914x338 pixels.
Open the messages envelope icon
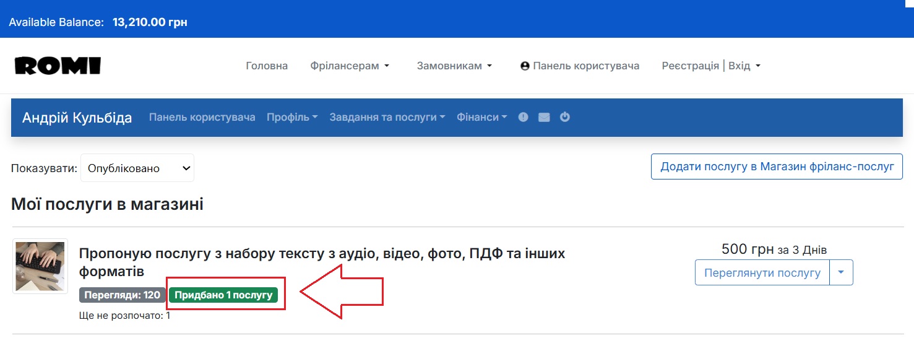[x=544, y=117]
